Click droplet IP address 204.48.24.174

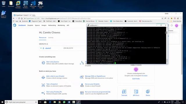coord(68,48)
